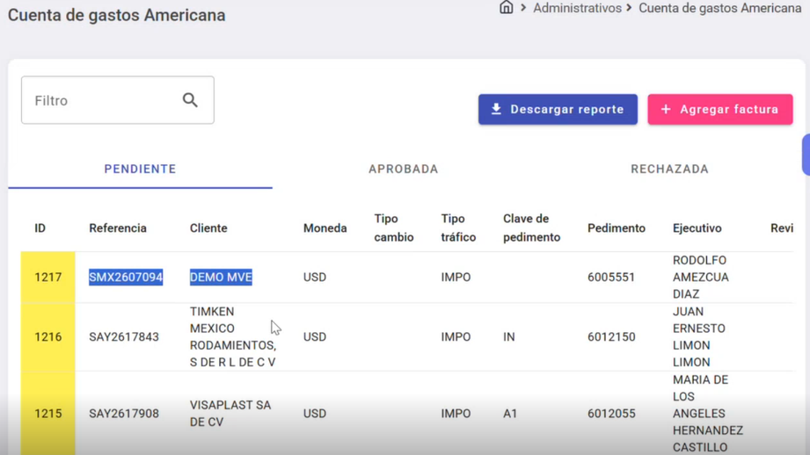The image size is (810, 455).
Task: Click the Agregar factura button
Action: click(719, 109)
